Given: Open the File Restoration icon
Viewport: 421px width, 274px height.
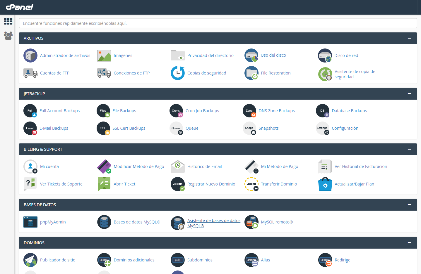Looking at the screenshot, I should (x=251, y=73).
